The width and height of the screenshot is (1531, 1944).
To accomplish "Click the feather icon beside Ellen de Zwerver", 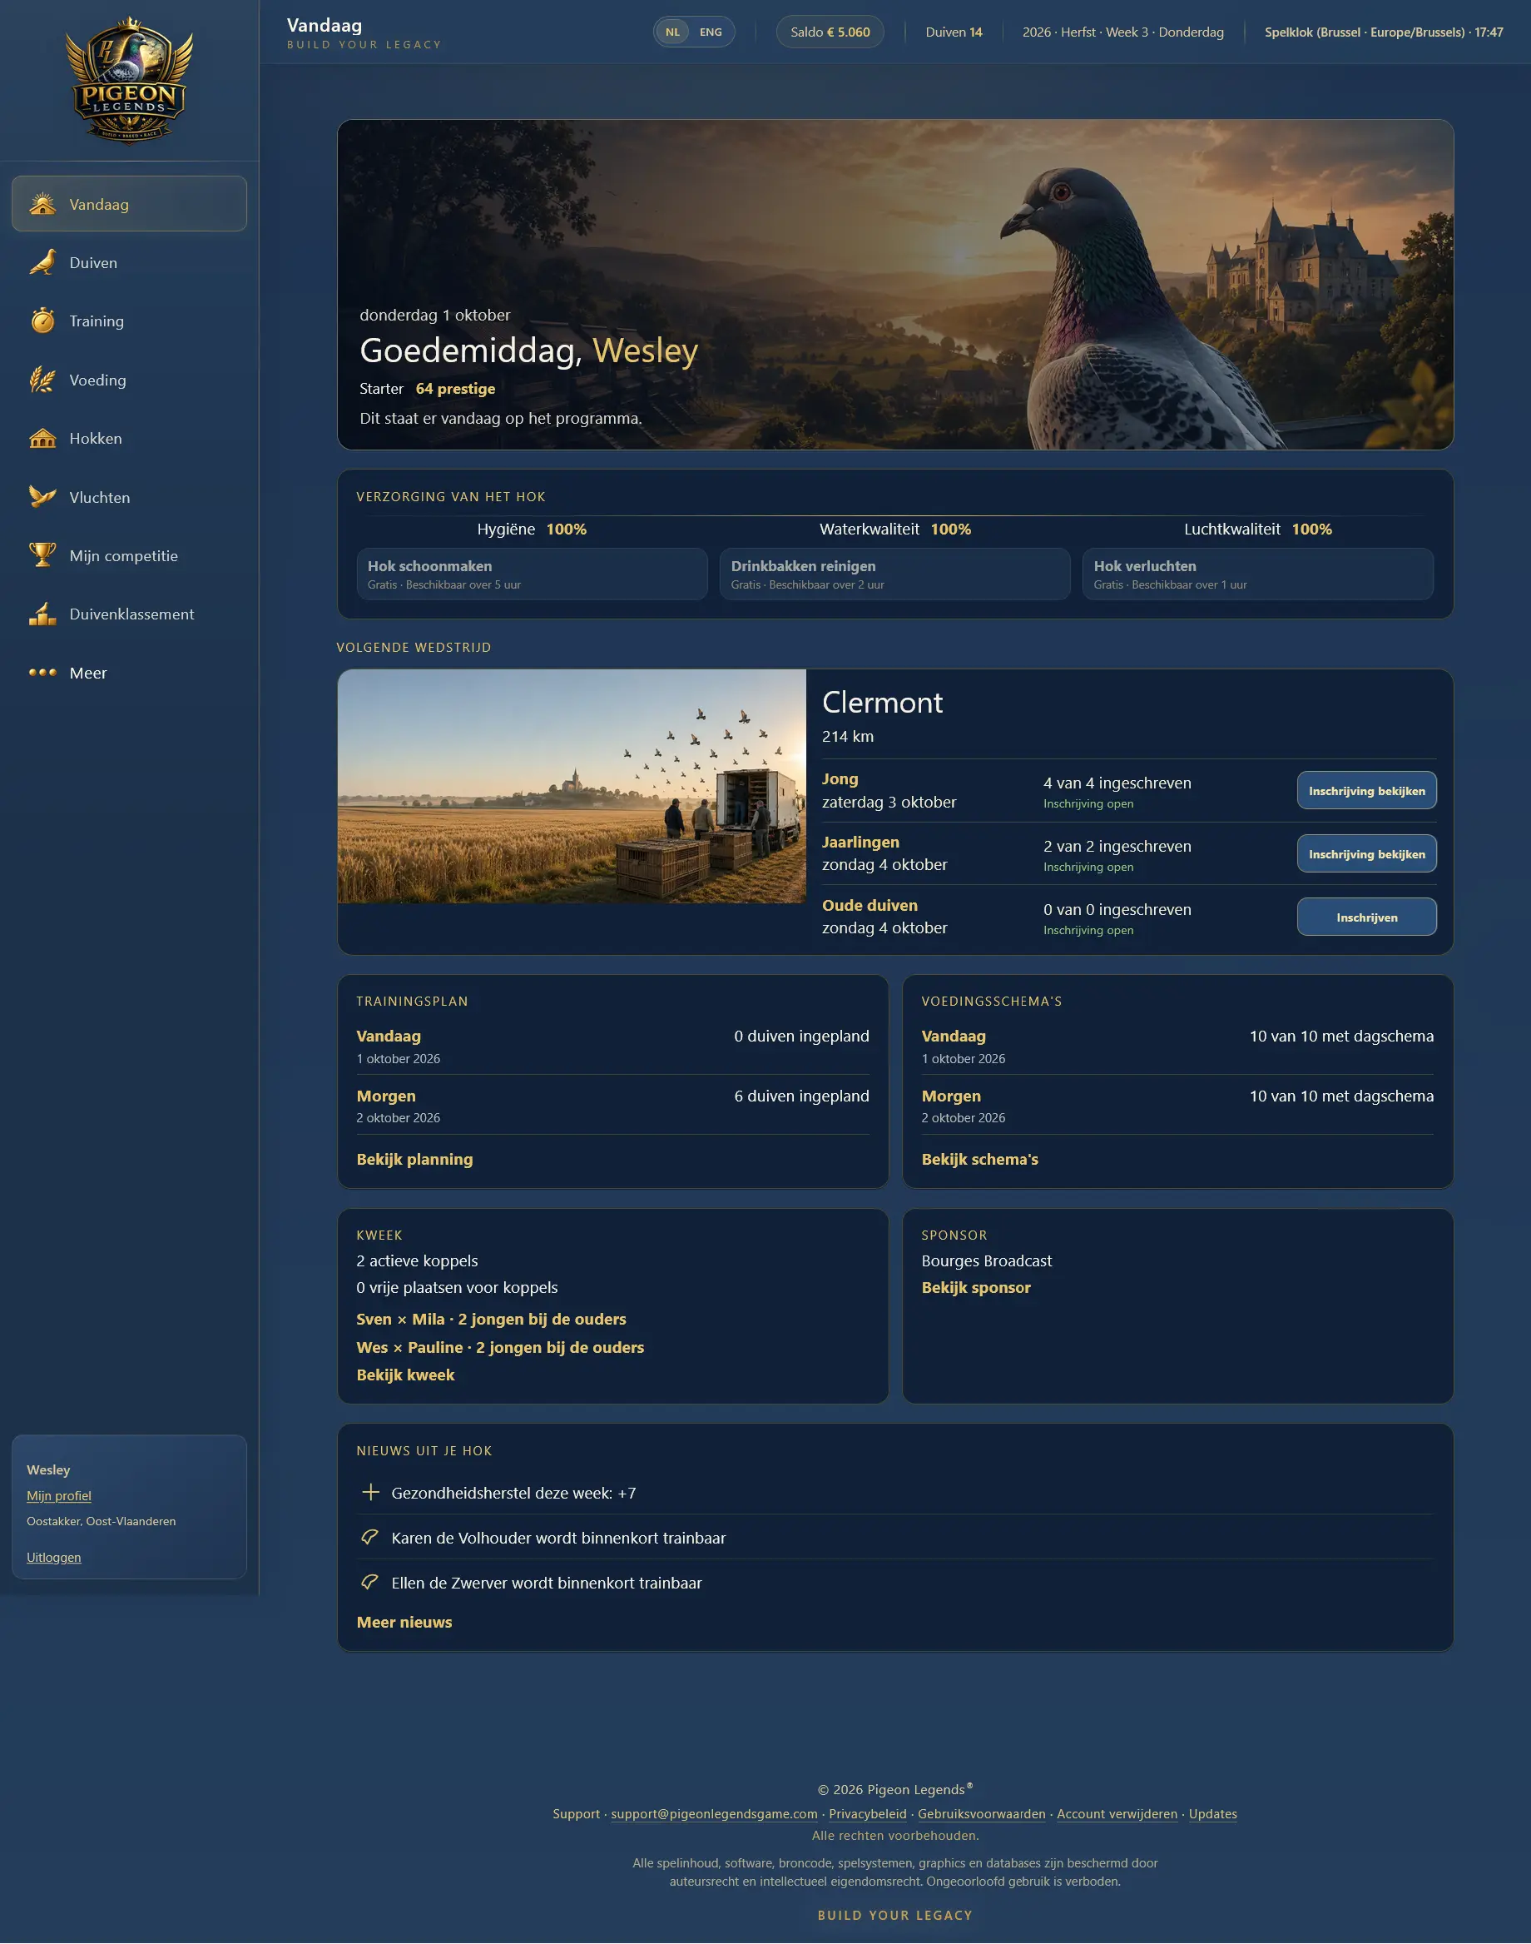I will click(370, 1582).
